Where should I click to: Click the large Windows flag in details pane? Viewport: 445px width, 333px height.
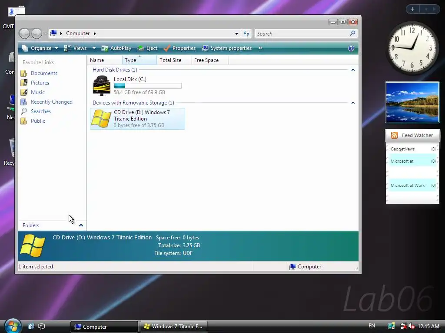click(33, 245)
